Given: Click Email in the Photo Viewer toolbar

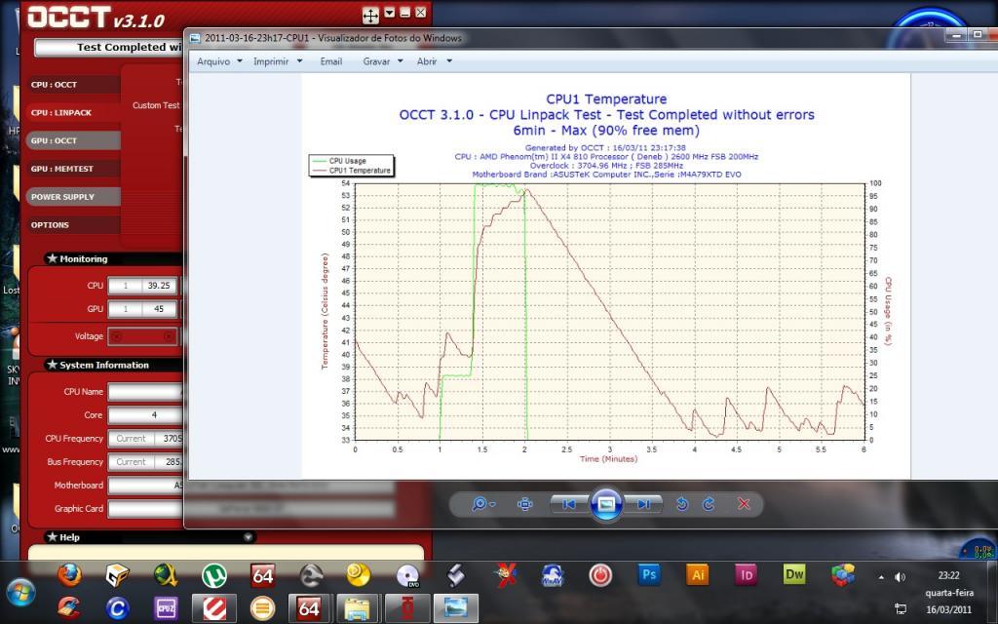Looking at the screenshot, I should 331,61.
